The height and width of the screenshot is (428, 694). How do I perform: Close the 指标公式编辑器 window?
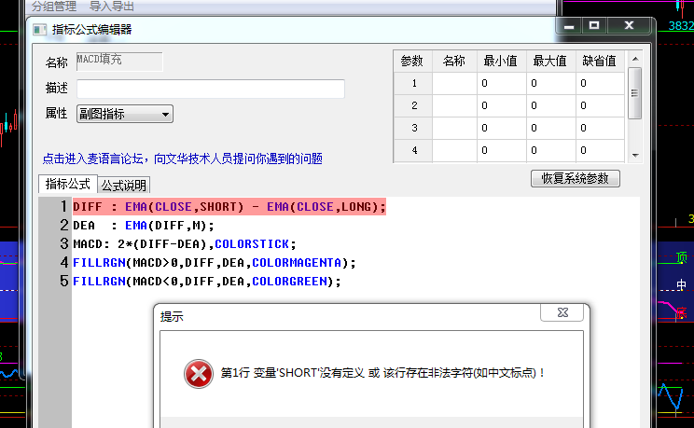coord(630,25)
